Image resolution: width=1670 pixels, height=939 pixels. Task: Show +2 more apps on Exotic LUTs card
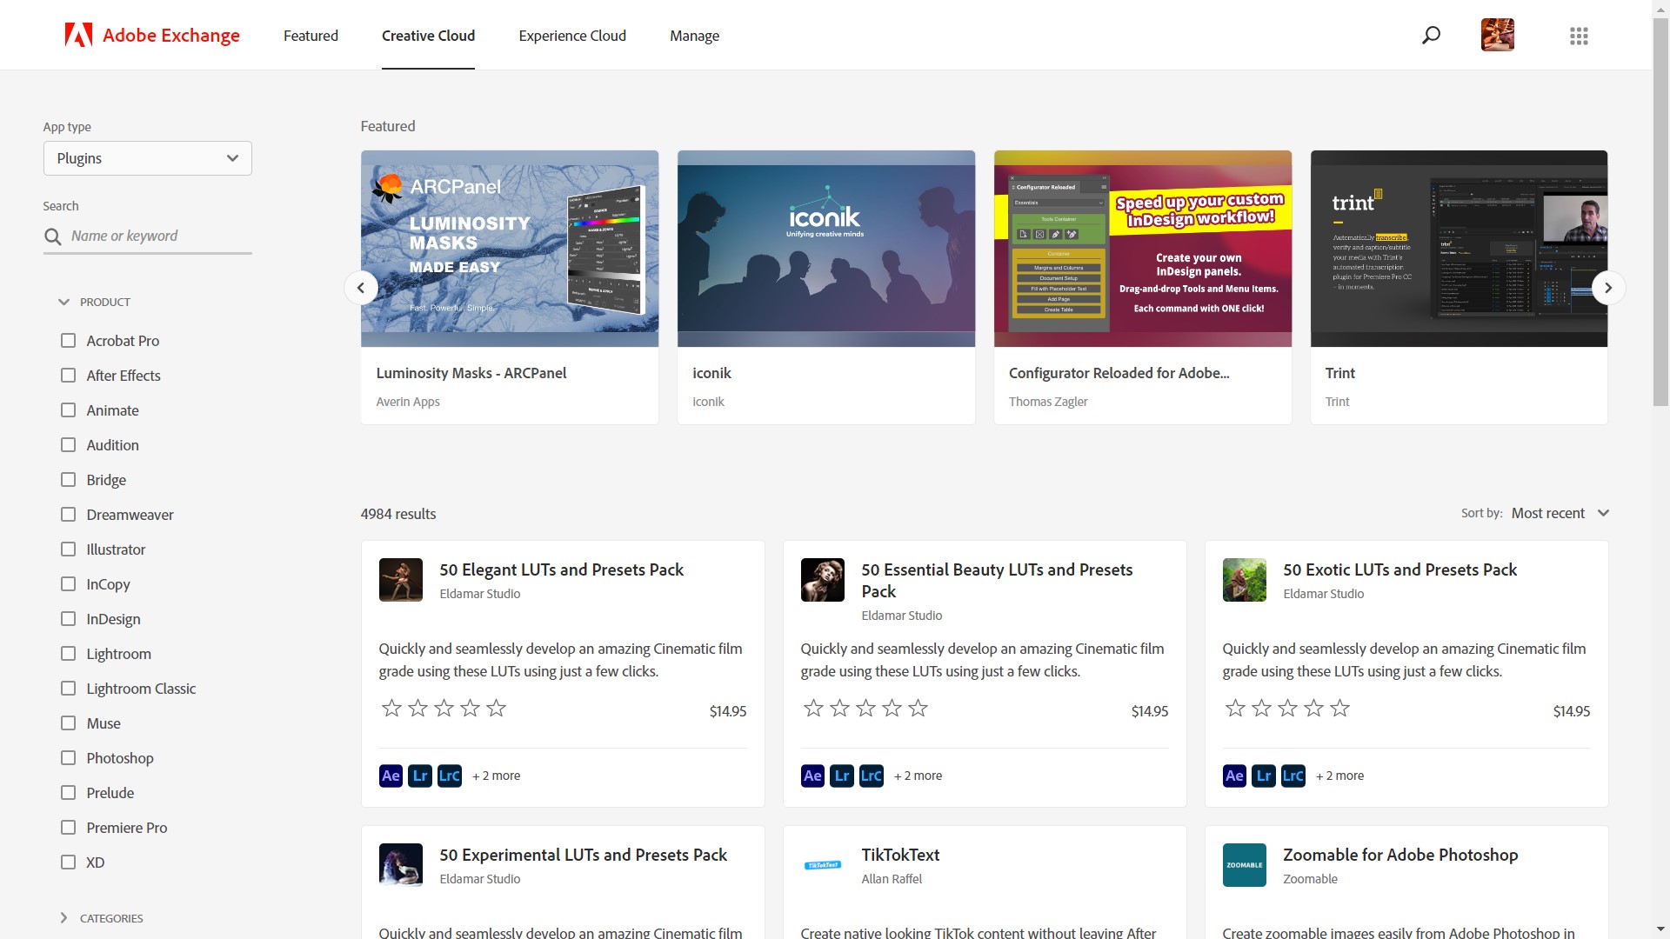1340,776
